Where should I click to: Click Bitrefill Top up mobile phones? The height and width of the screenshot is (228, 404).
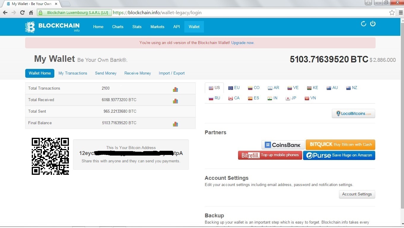(270, 155)
